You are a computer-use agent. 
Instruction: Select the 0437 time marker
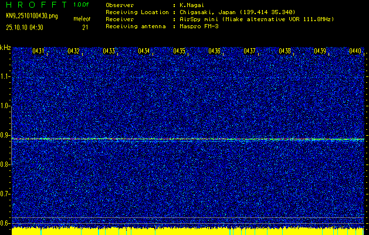(x=250, y=52)
